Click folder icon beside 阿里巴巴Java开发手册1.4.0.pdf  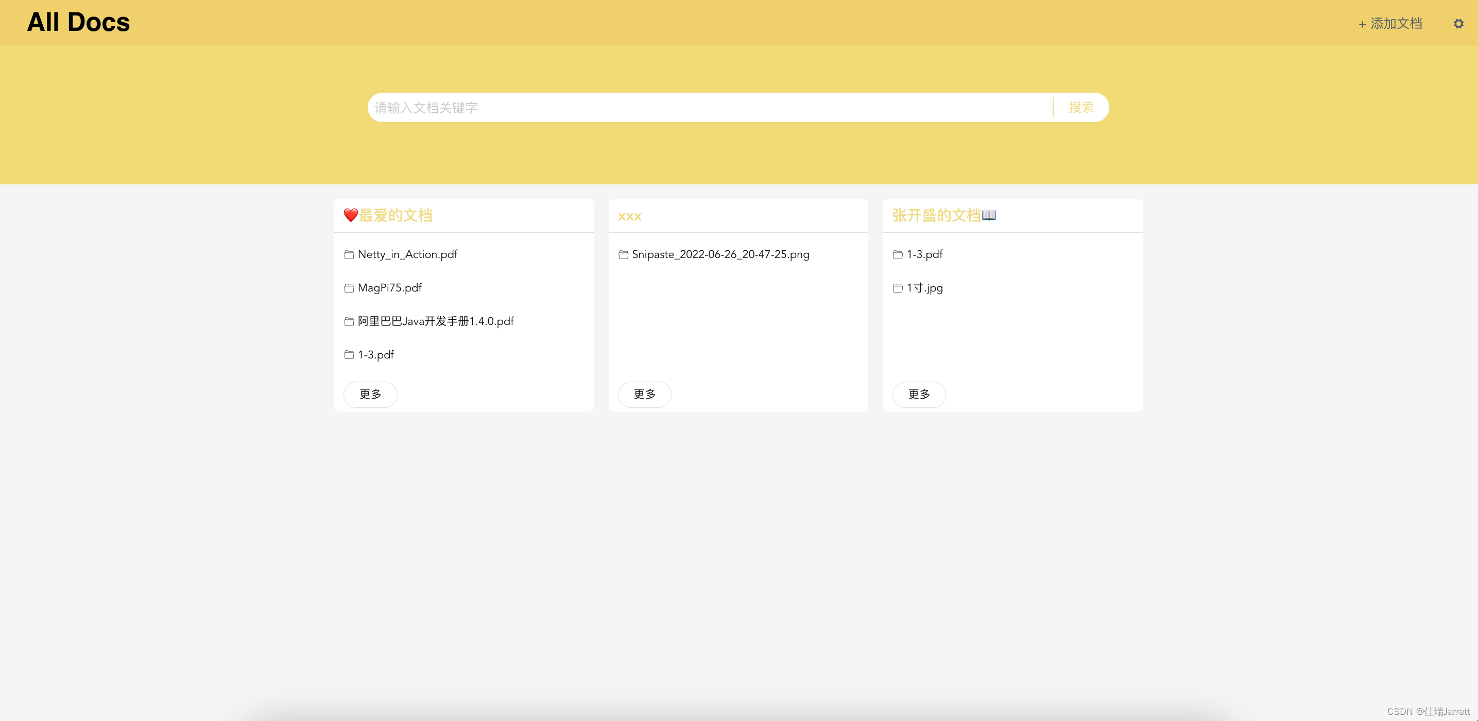[x=349, y=321]
